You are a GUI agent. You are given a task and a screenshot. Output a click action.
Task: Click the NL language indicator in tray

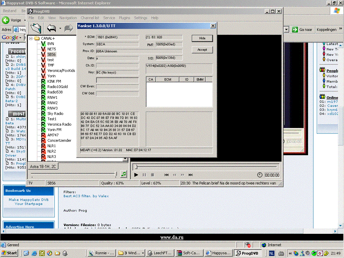(271, 253)
